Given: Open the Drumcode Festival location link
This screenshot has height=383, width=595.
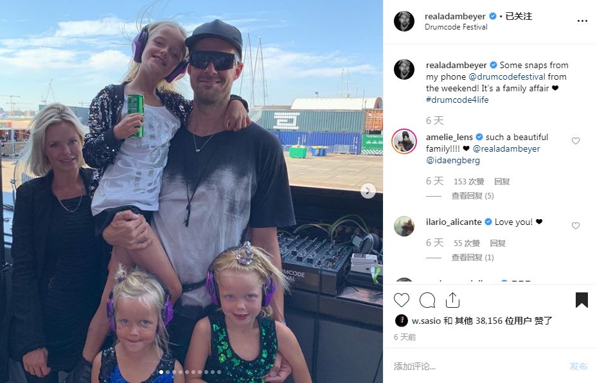Looking at the screenshot, I should (x=456, y=27).
